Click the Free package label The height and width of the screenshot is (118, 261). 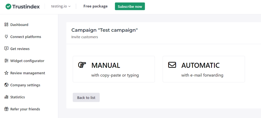click(95, 6)
